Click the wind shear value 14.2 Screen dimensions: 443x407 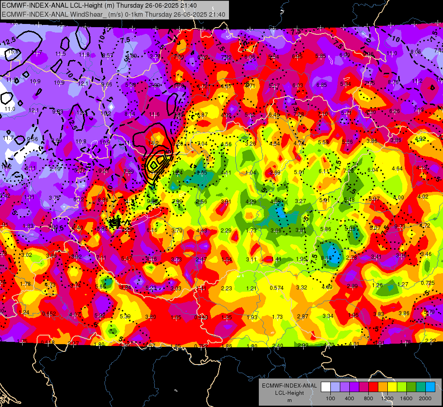153,143
